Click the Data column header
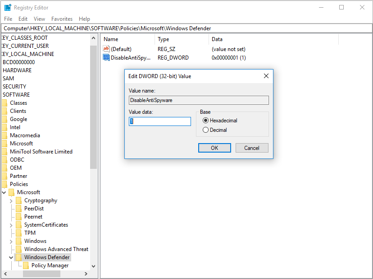The image size is (373, 279). coord(273,39)
